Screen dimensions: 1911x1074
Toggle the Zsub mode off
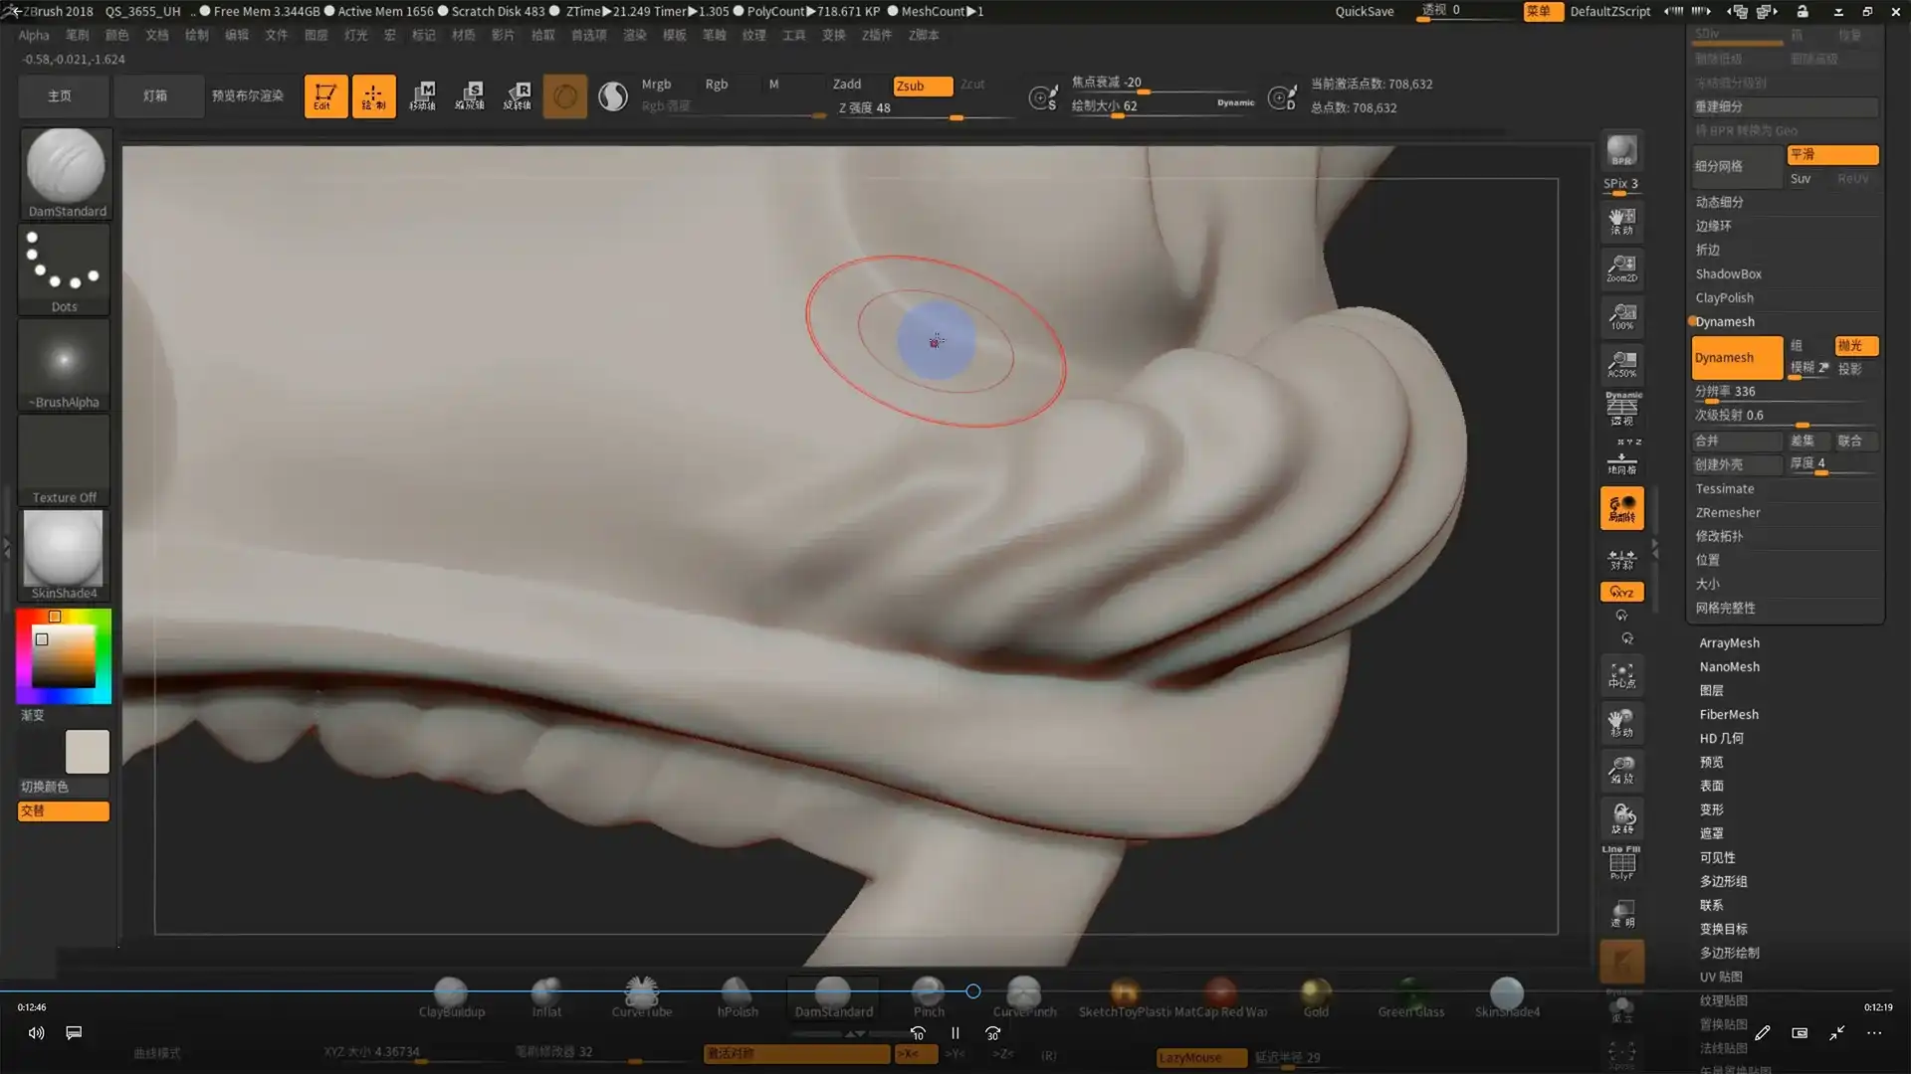(922, 86)
